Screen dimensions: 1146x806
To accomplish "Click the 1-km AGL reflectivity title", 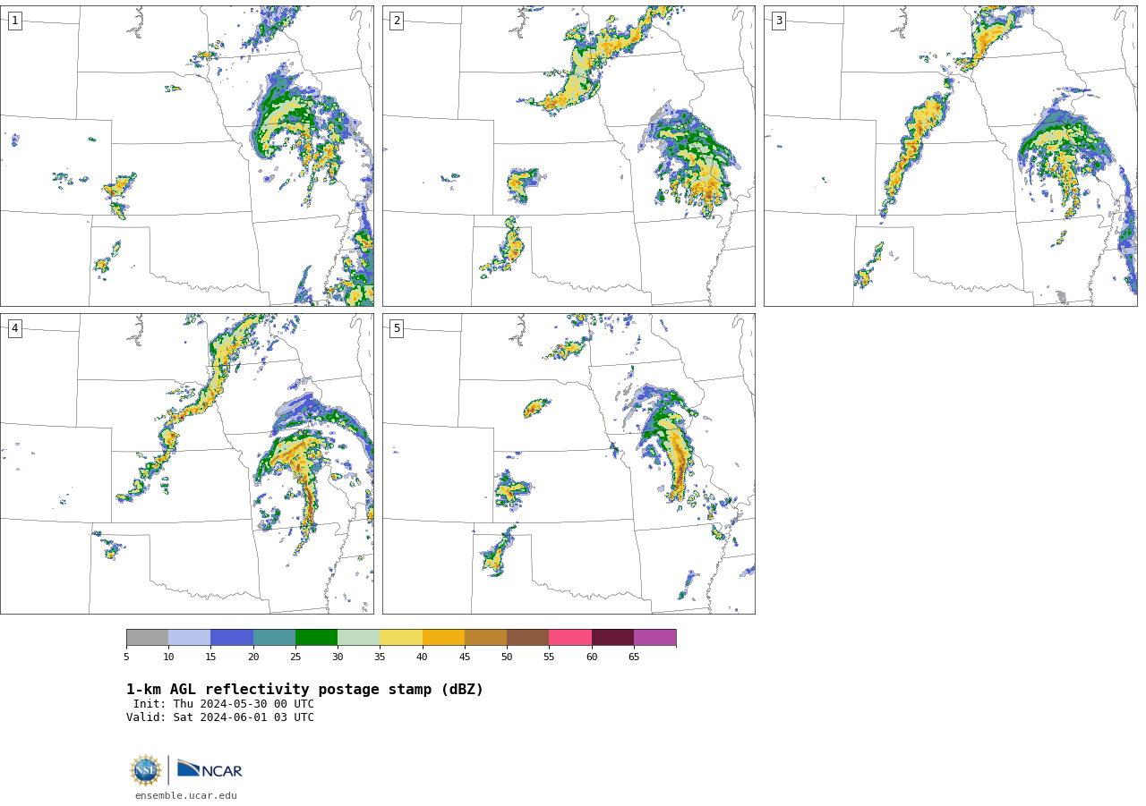I will click(x=304, y=690).
